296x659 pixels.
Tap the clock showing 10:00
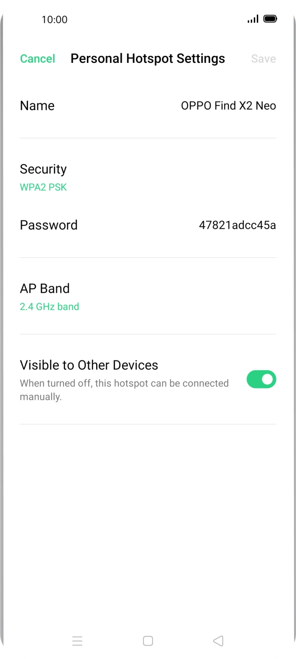55,20
